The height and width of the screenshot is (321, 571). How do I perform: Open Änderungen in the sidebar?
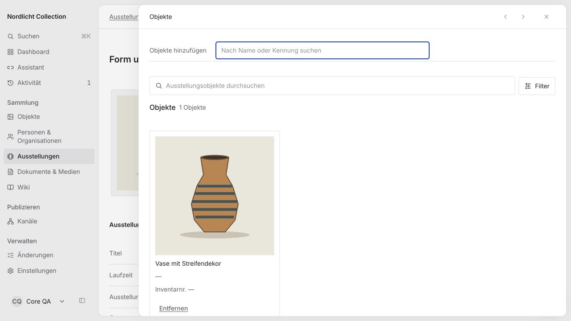(49, 255)
